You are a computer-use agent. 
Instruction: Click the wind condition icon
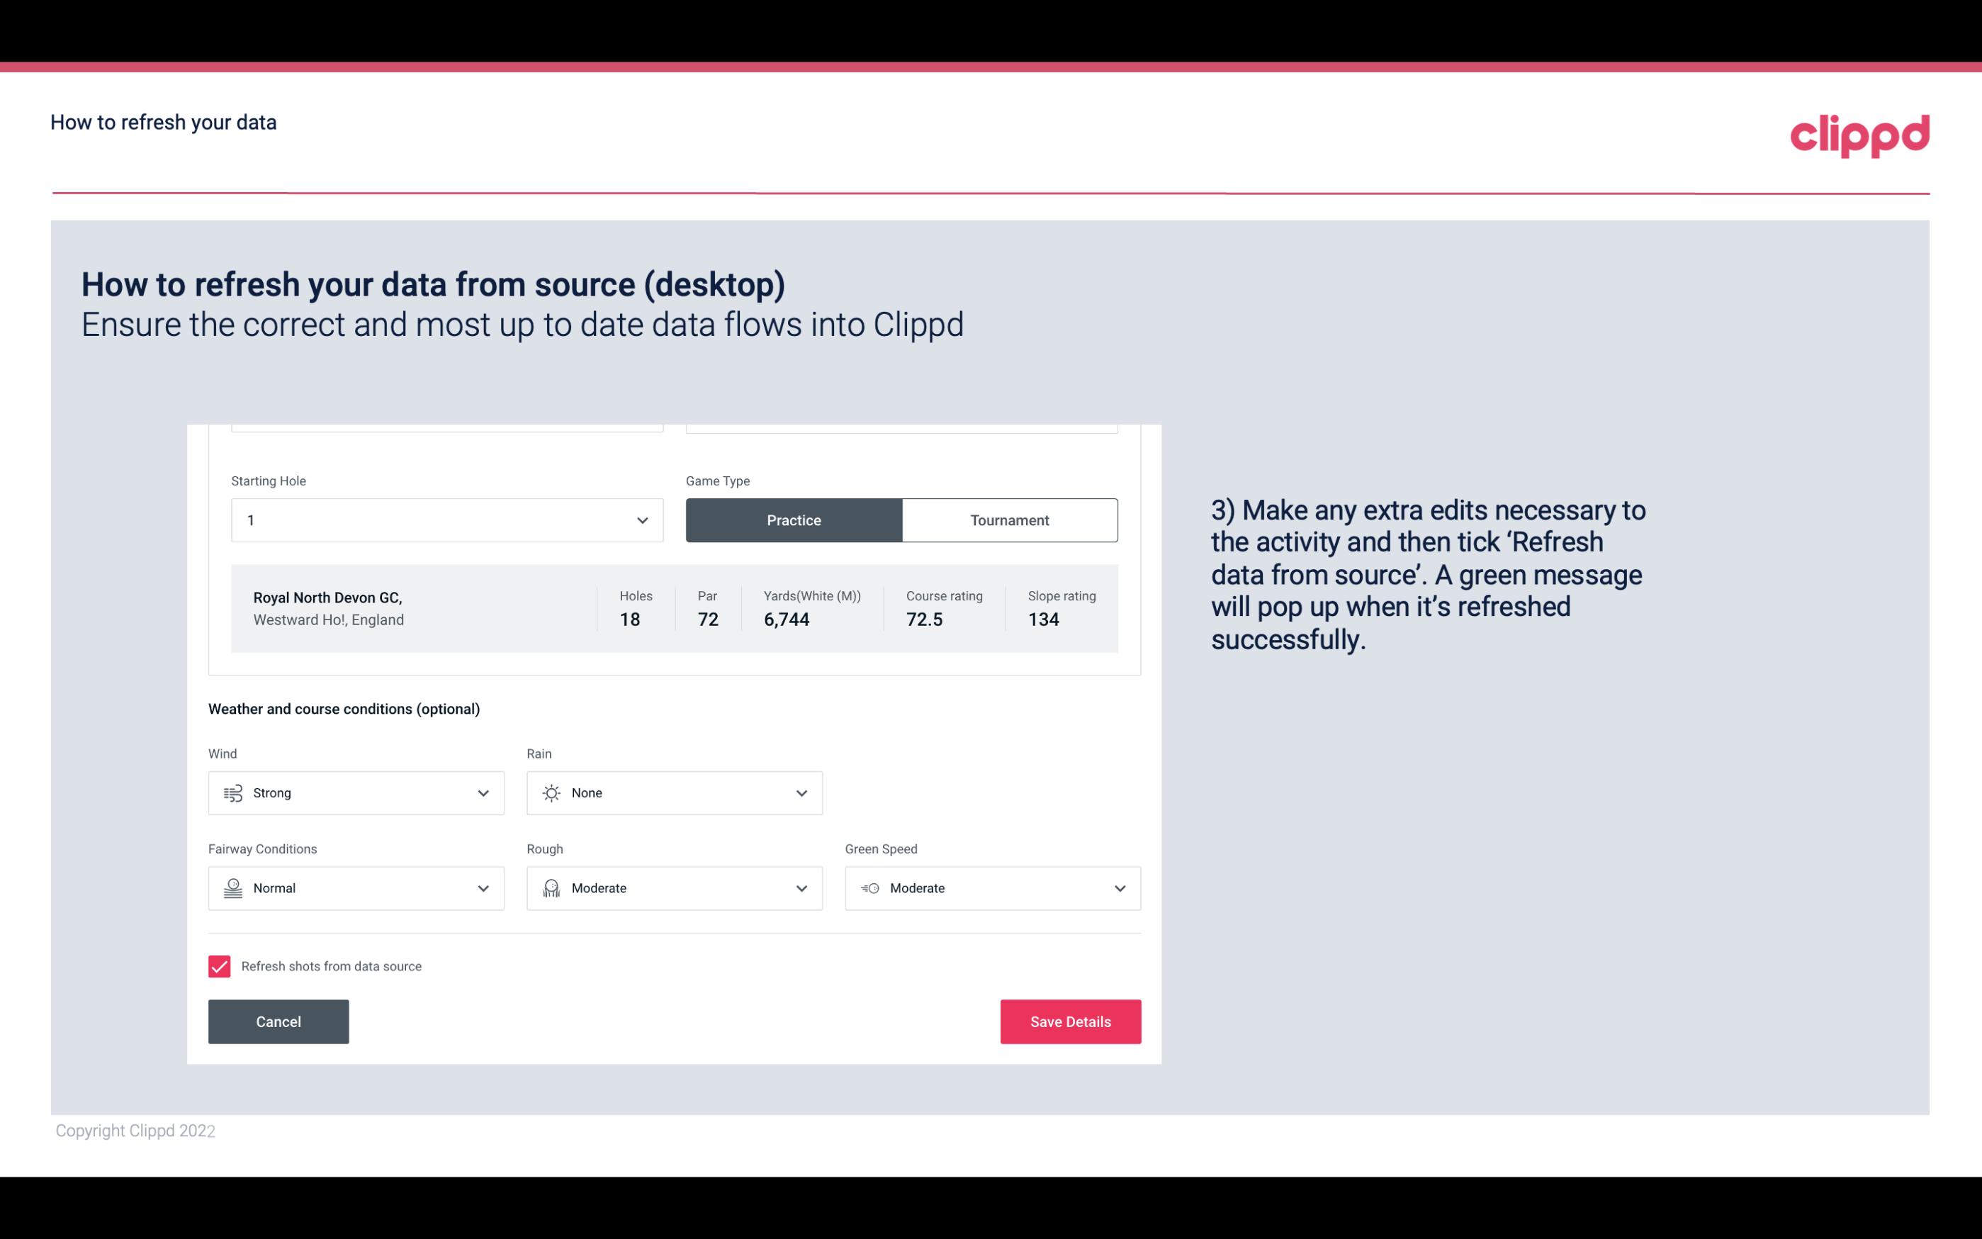pyautogui.click(x=232, y=792)
